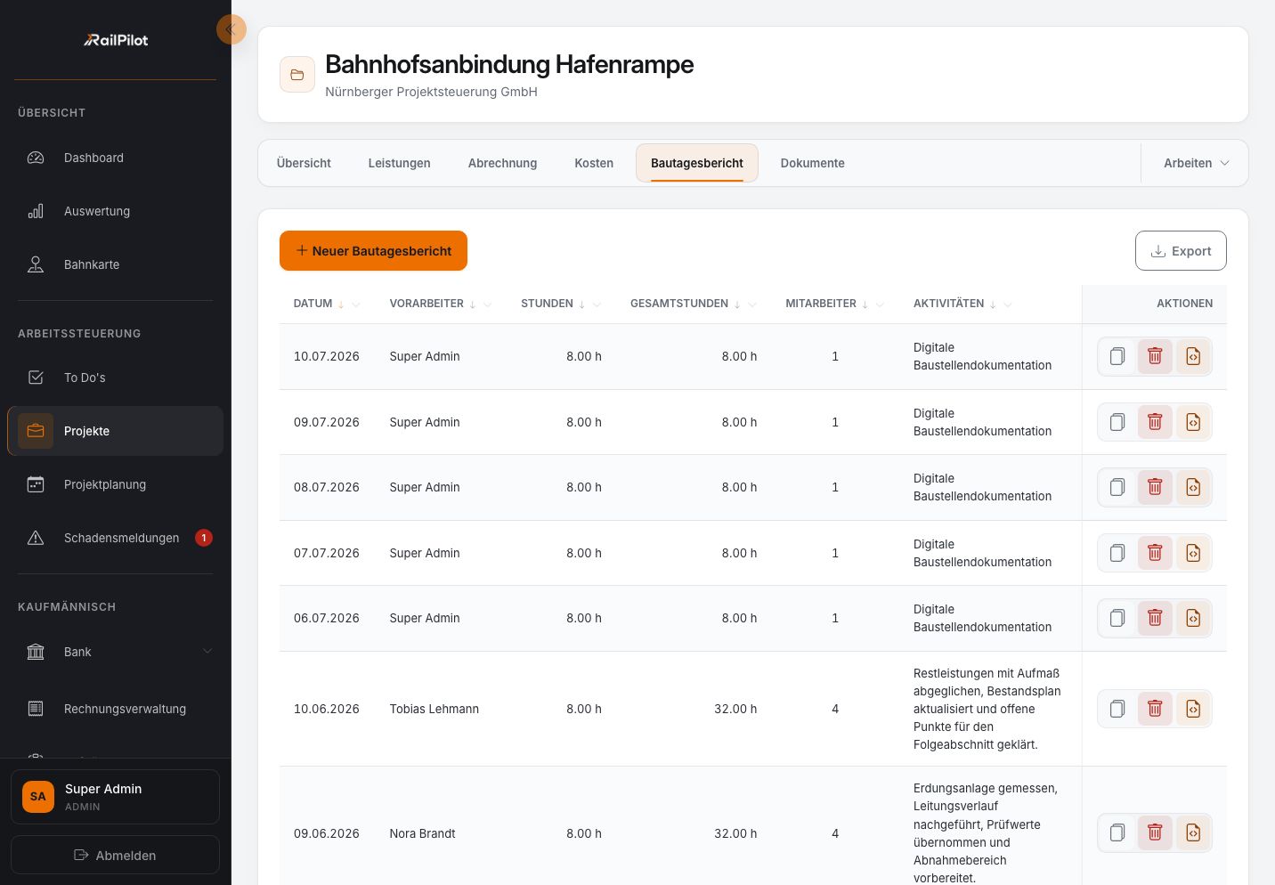Copy the 09.06.2026 Nora Brandt report
Screen dimensions: 1275x885
click(x=1117, y=832)
